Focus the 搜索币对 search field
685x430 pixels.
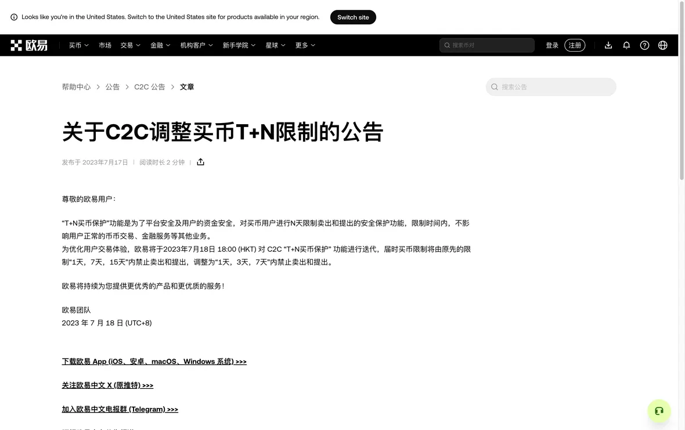coord(486,45)
